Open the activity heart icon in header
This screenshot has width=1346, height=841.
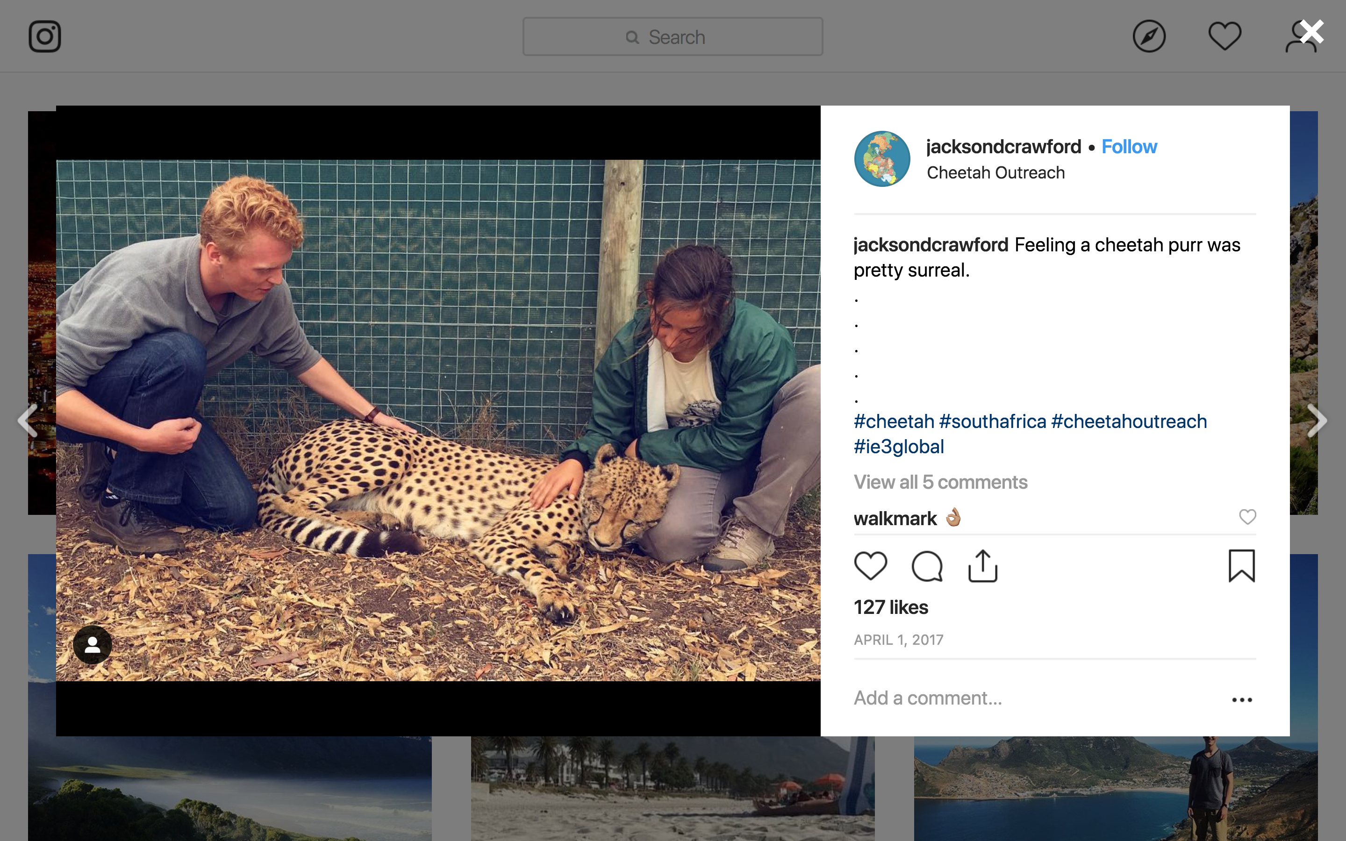[x=1224, y=37]
